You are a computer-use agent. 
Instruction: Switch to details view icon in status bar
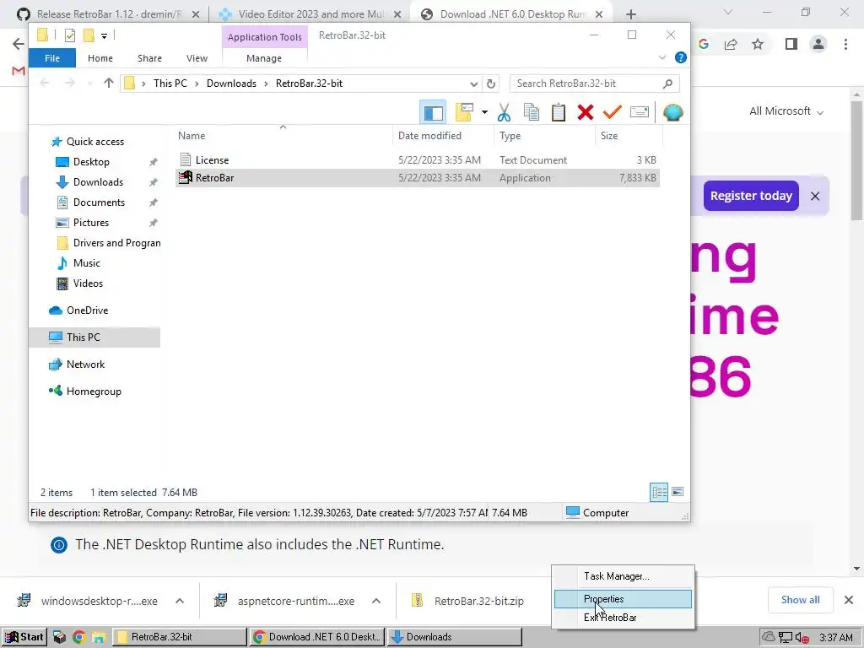click(659, 492)
